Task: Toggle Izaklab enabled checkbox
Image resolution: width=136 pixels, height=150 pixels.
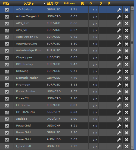Action: 7,119
